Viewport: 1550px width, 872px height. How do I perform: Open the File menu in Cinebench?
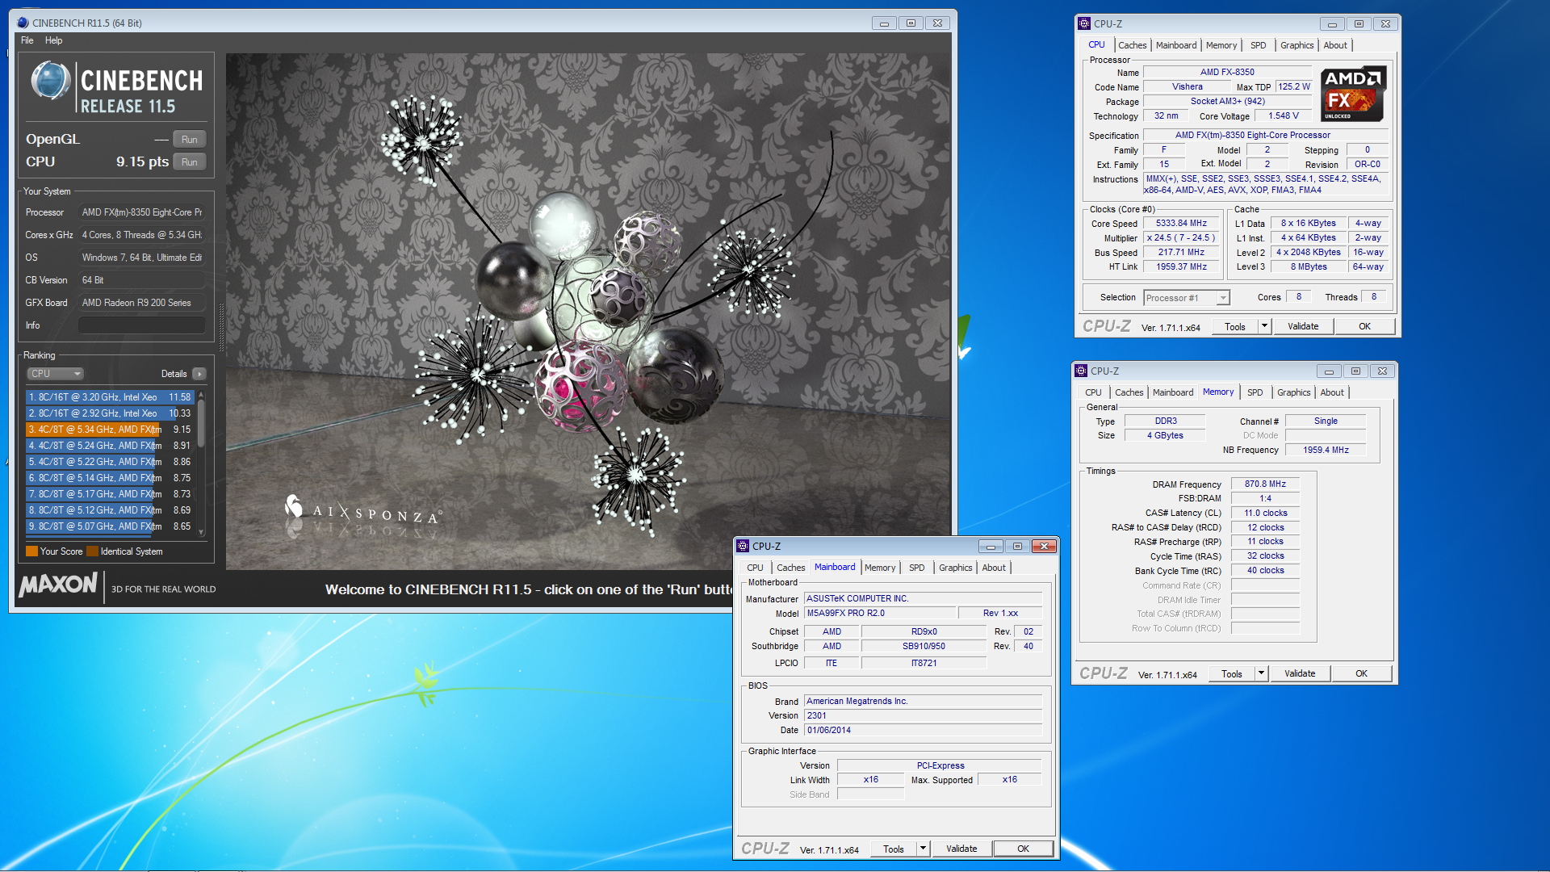click(x=27, y=40)
